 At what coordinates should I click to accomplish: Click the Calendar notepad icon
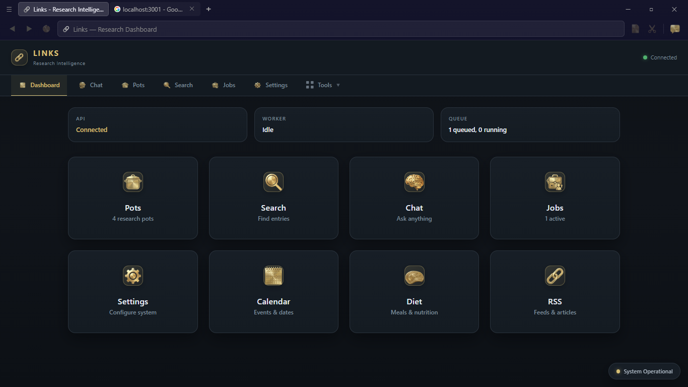pos(273,276)
